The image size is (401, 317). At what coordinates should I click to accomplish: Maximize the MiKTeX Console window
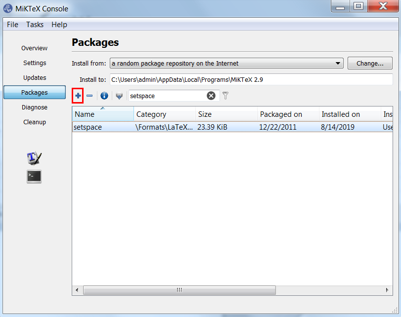tap(358, 6)
